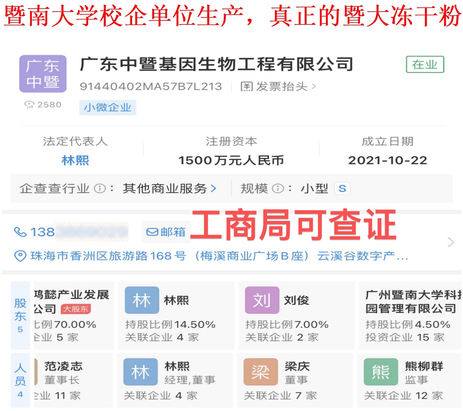Open legal representative 林熙 link
Screen dimensions: 463x411
pyautogui.click(x=75, y=160)
